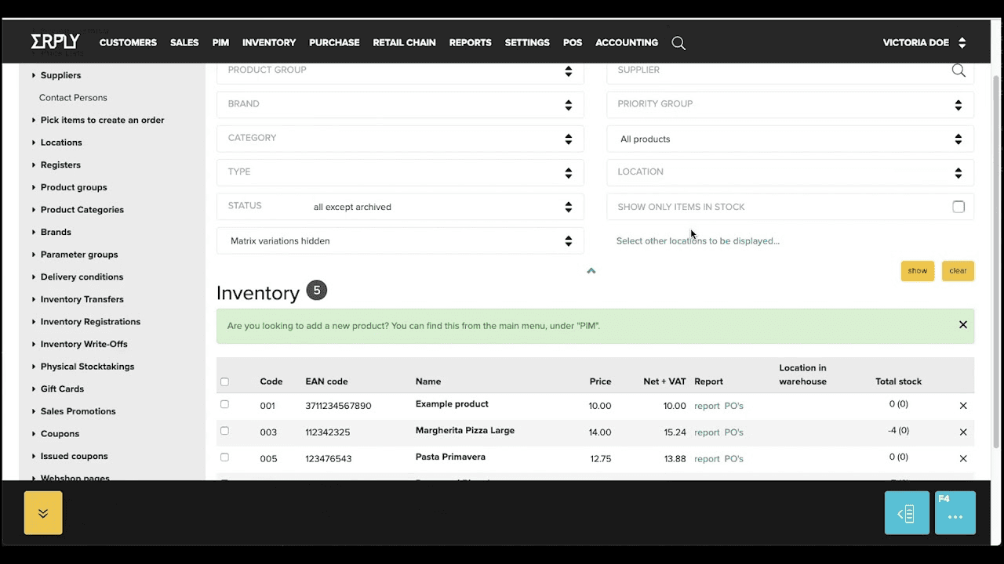Screen dimensions: 1004x564
Task: Collapse filters with the up chevron
Action: 591,271
